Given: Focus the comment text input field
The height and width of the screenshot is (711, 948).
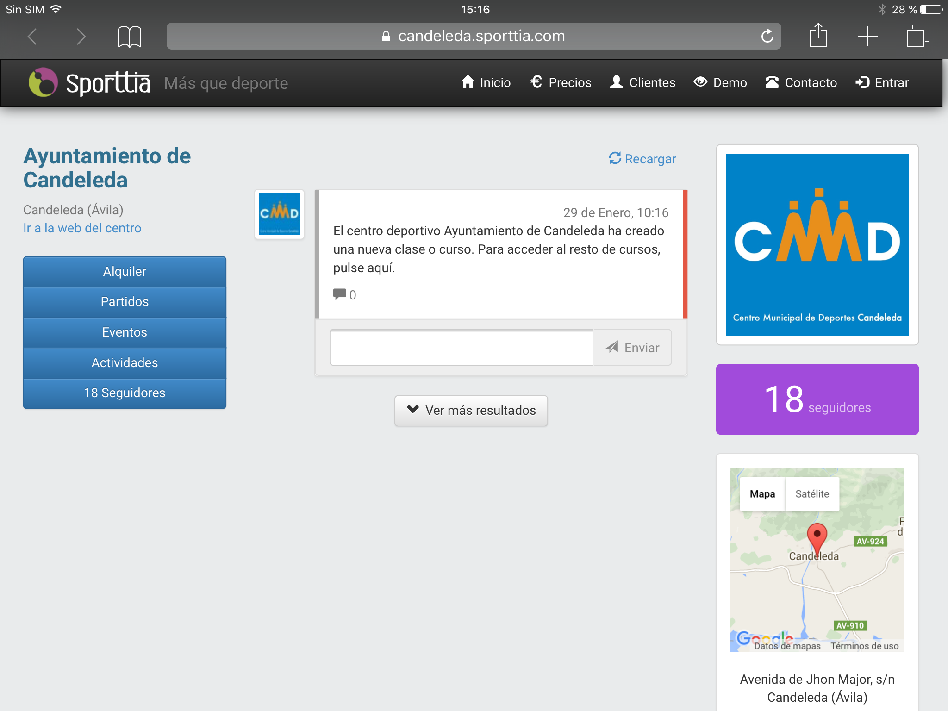Looking at the screenshot, I should 461,348.
